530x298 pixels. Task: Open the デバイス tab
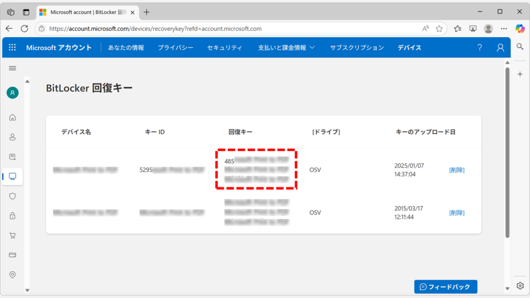(409, 48)
